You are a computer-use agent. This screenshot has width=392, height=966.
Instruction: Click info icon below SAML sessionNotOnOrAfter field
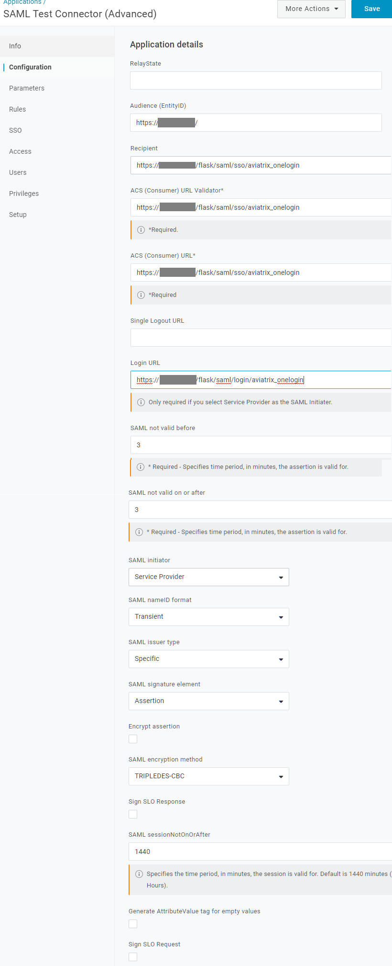tap(139, 874)
